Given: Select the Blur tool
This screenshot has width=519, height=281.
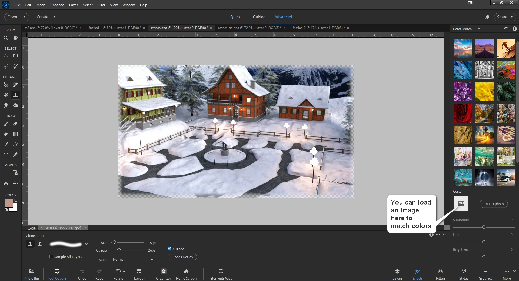Looking at the screenshot, I should pos(6,105).
